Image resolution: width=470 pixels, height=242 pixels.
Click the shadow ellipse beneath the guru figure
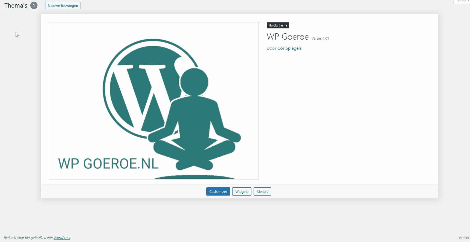[194, 177]
